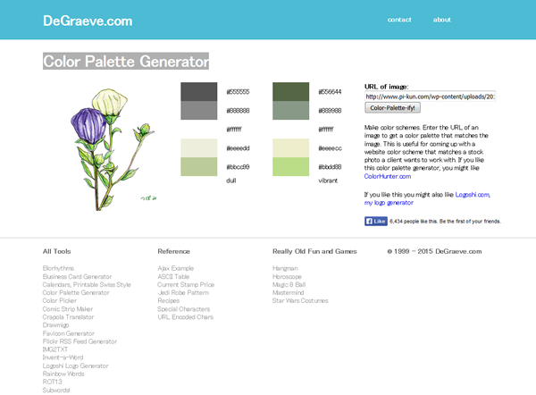
Task: Open Magic 8 Ball link
Action: coord(289,284)
